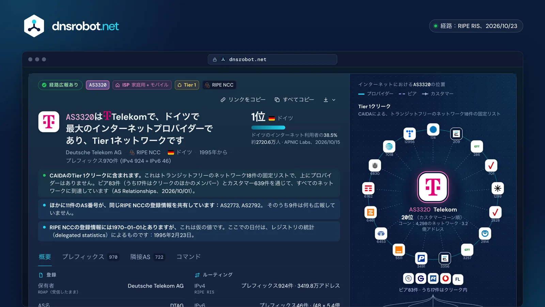The width and height of the screenshot is (545, 307).
Task: Open the peer icon with the letter G
Action: click(421, 278)
